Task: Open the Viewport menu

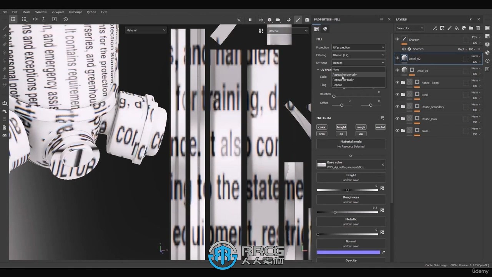Action: point(58,12)
